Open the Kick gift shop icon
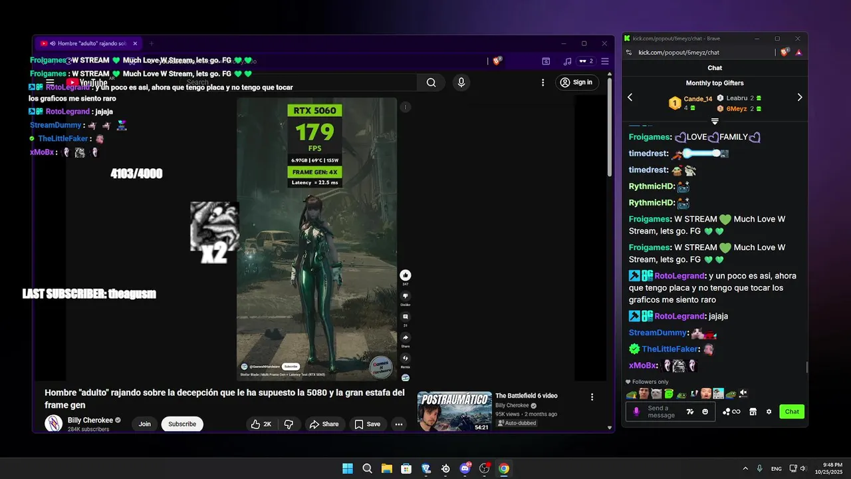Viewport: 851px width, 479px height. pyautogui.click(x=753, y=412)
